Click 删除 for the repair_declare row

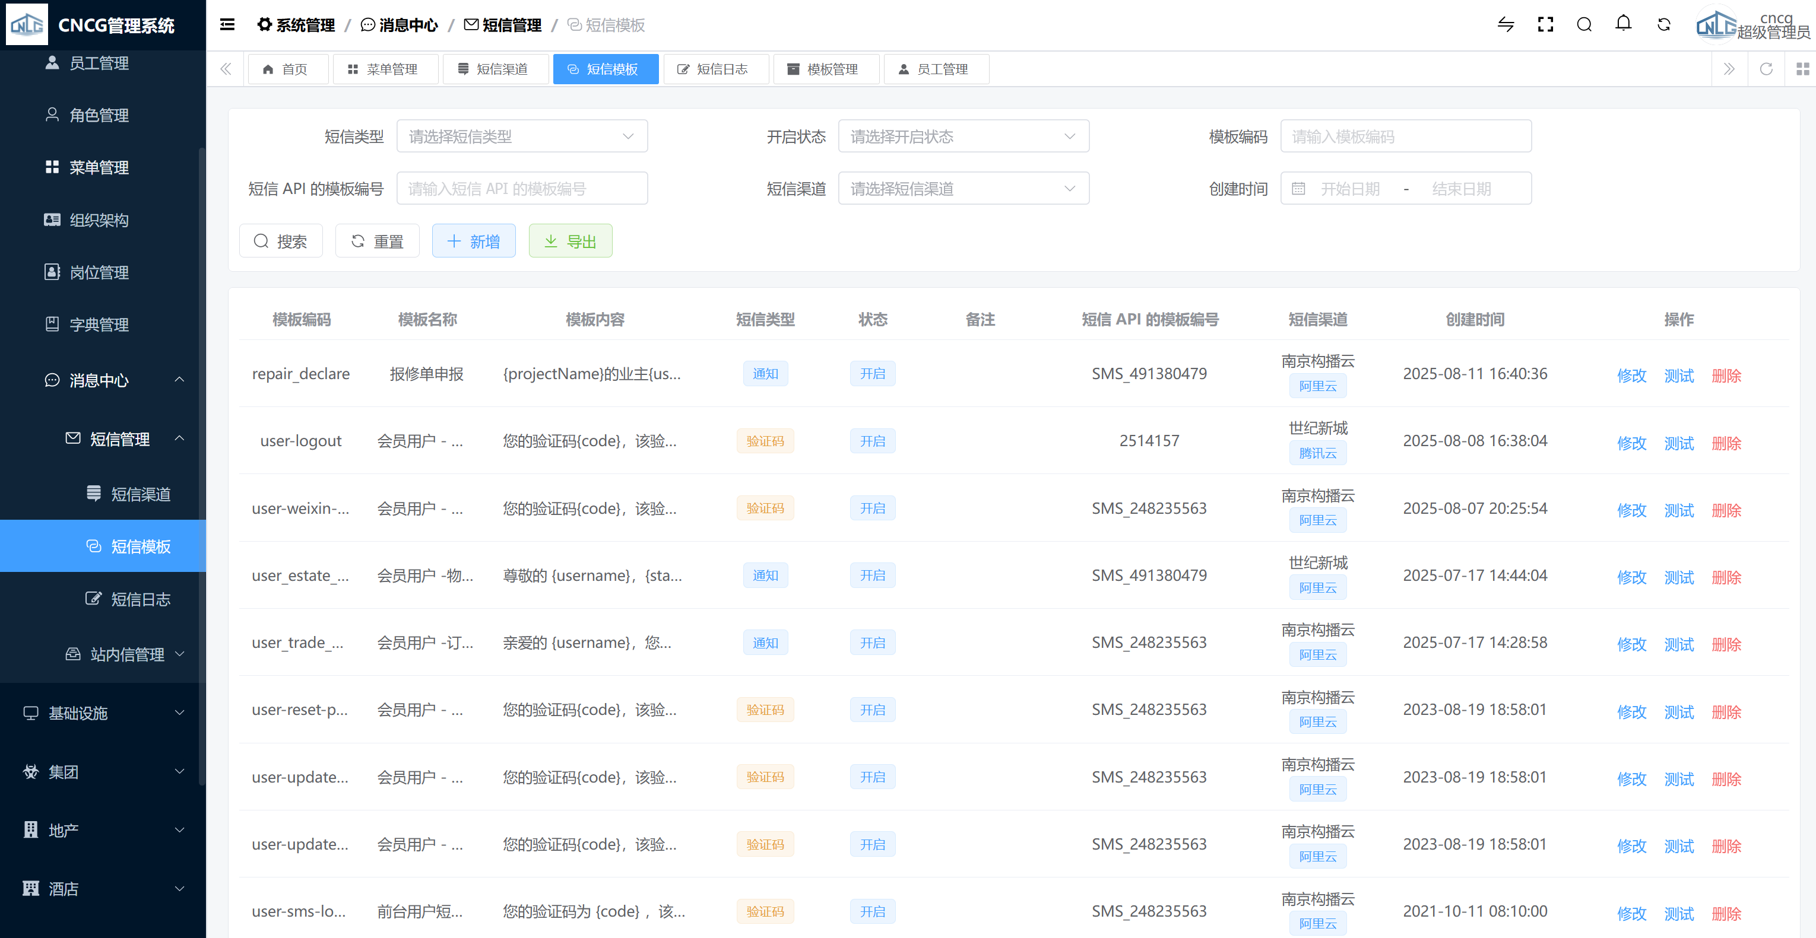[1726, 375]
